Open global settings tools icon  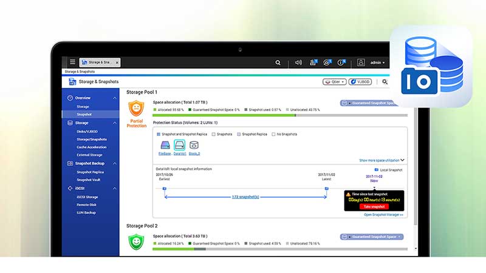[385, 82]
